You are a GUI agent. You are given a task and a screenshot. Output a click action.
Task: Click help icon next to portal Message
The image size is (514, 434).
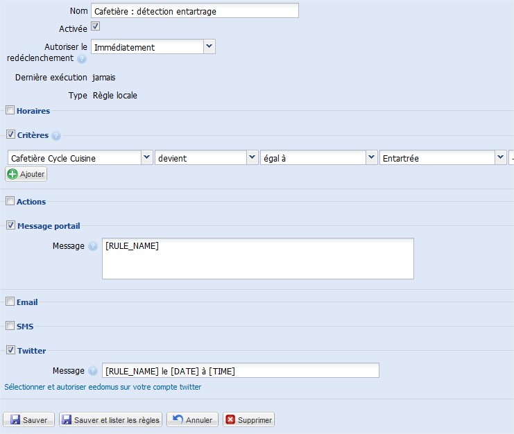pos(93,246)
